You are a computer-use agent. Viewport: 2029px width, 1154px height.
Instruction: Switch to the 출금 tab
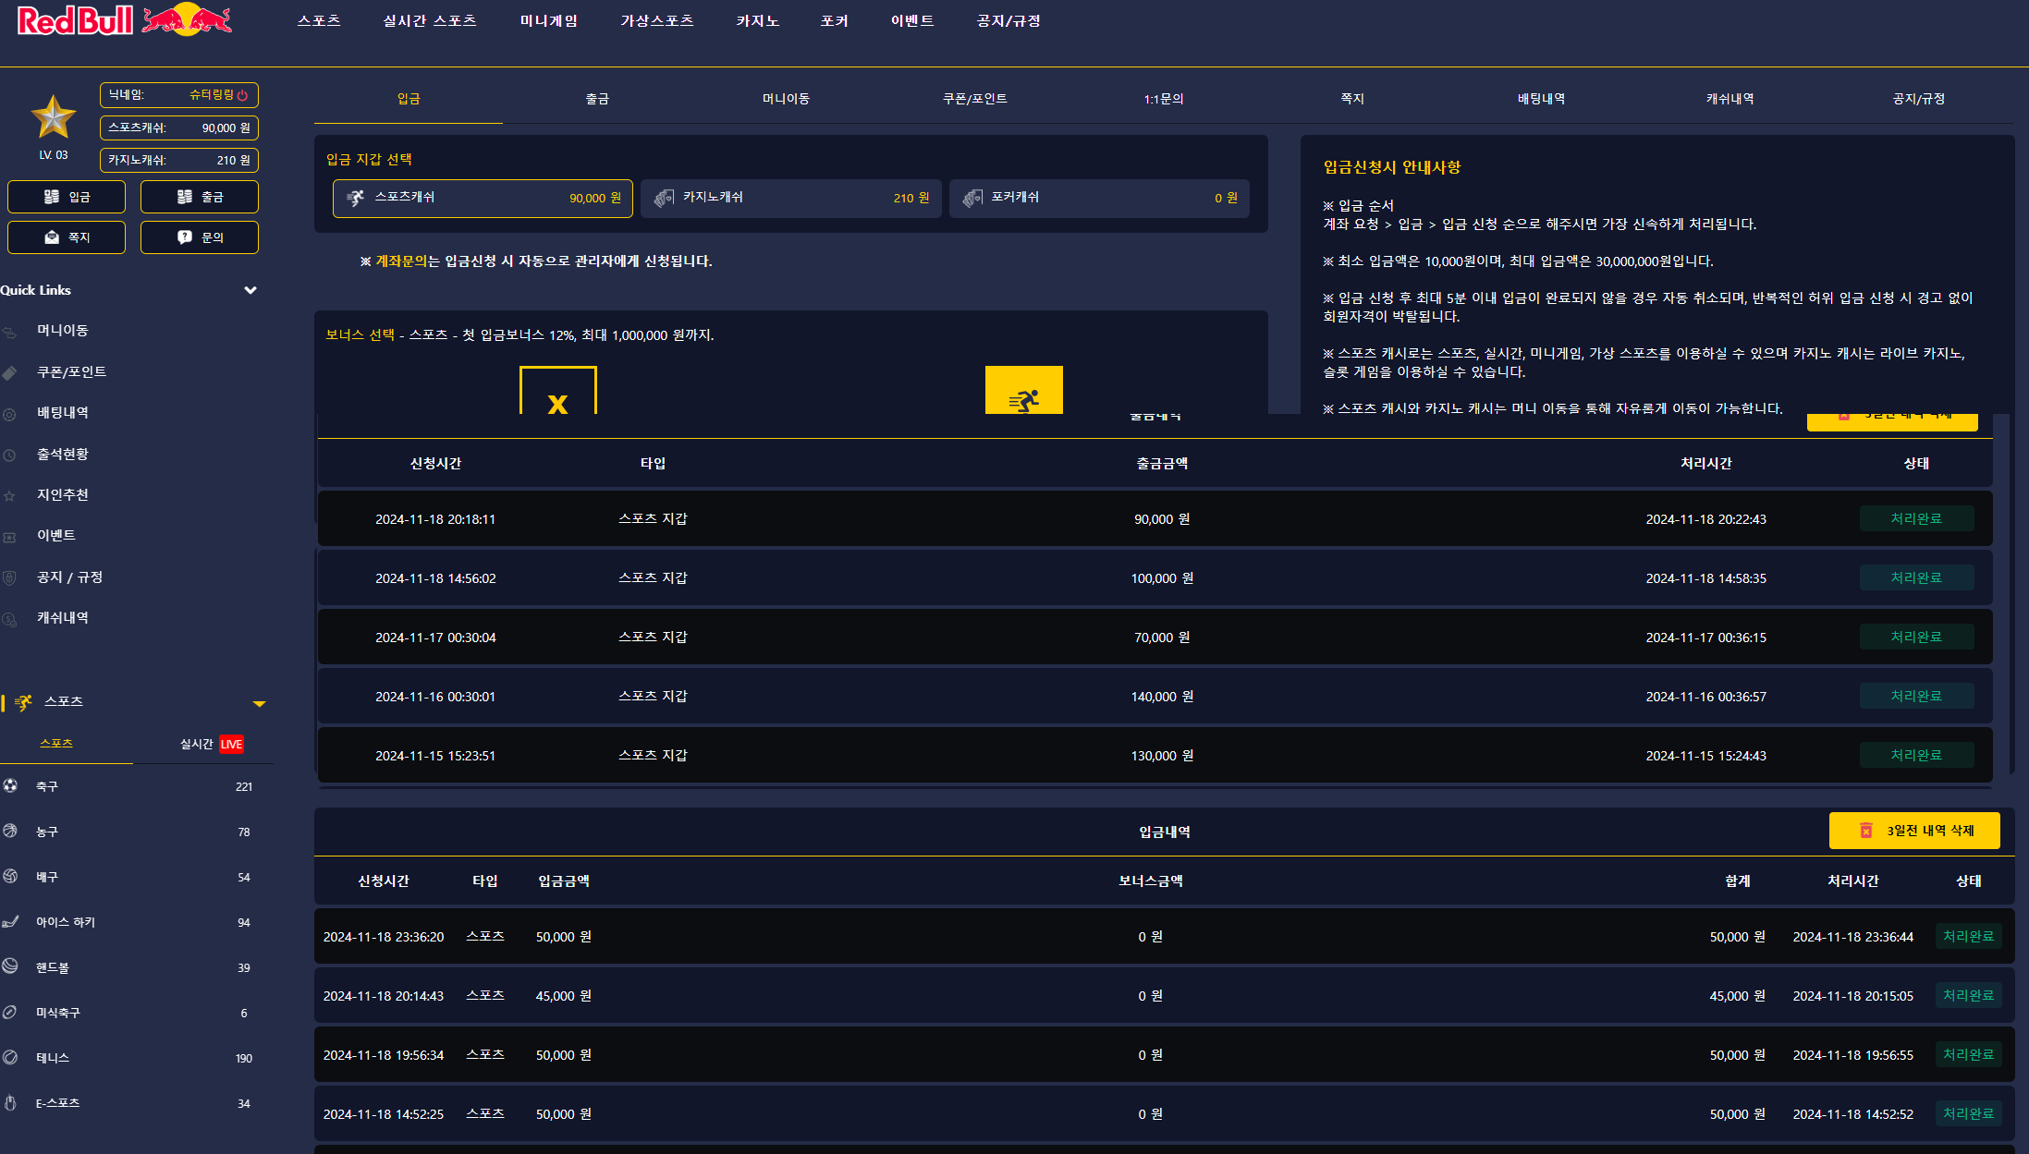(x=597, y=99)
